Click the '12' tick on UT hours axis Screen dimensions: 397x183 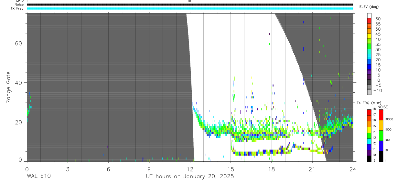(190, 169)
